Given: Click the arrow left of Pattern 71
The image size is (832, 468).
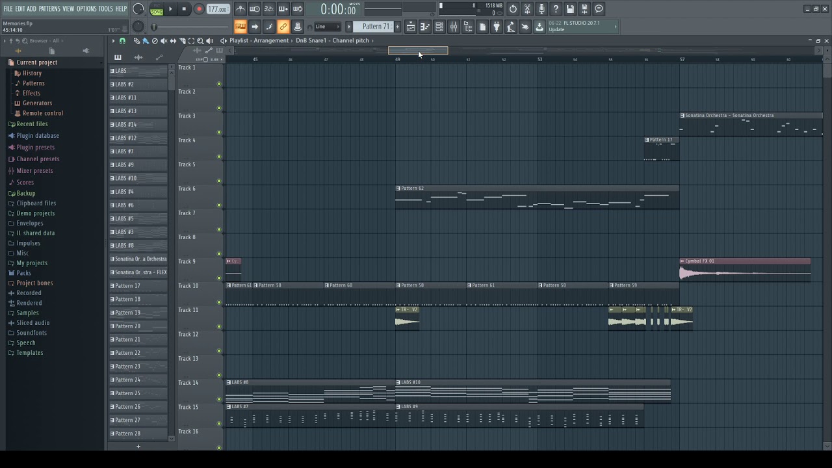Looking at the screenshot, I should [349, 27].
